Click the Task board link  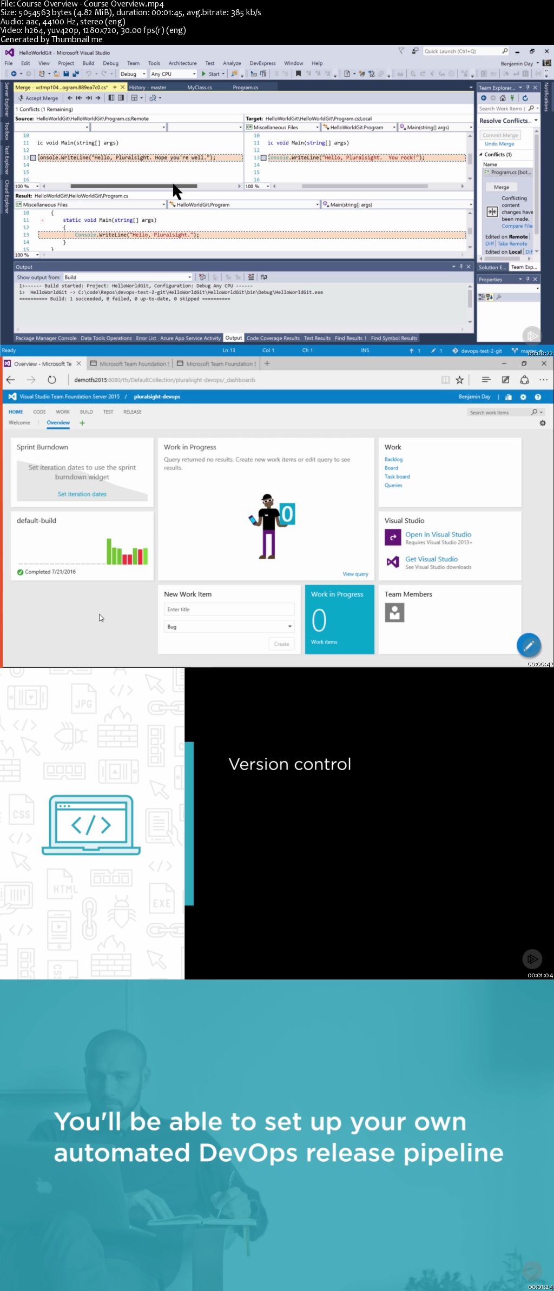(x=397, y=476)
